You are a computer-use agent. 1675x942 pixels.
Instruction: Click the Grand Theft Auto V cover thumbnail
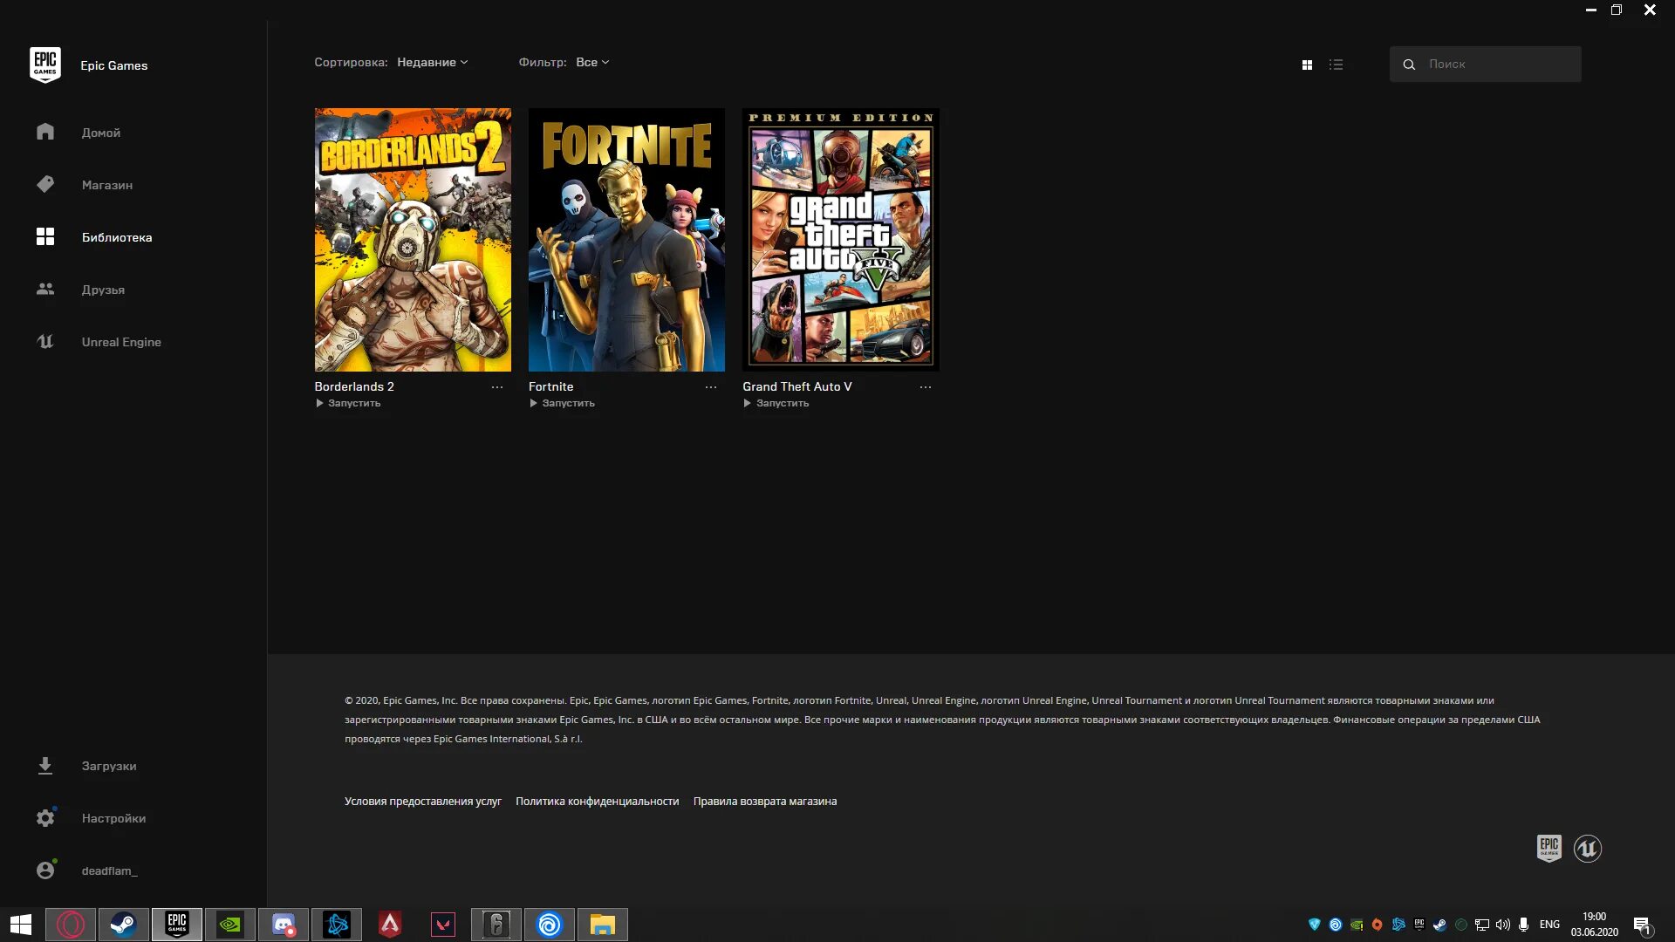pos(840,240)
